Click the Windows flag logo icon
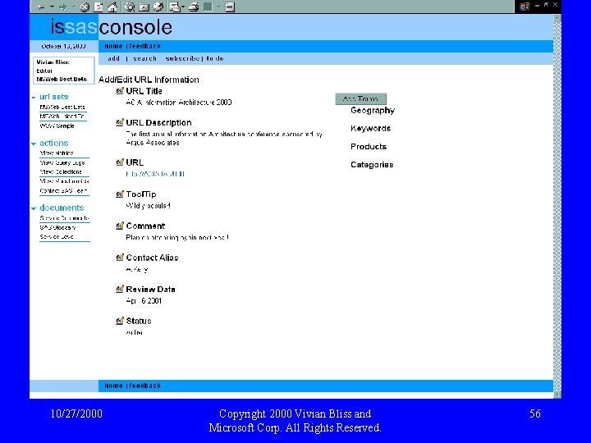591x443 pixels. pyautogui.click(x=525, y=7)
